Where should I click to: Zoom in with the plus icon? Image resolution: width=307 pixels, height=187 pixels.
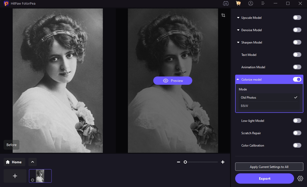(x=222, y=162)
